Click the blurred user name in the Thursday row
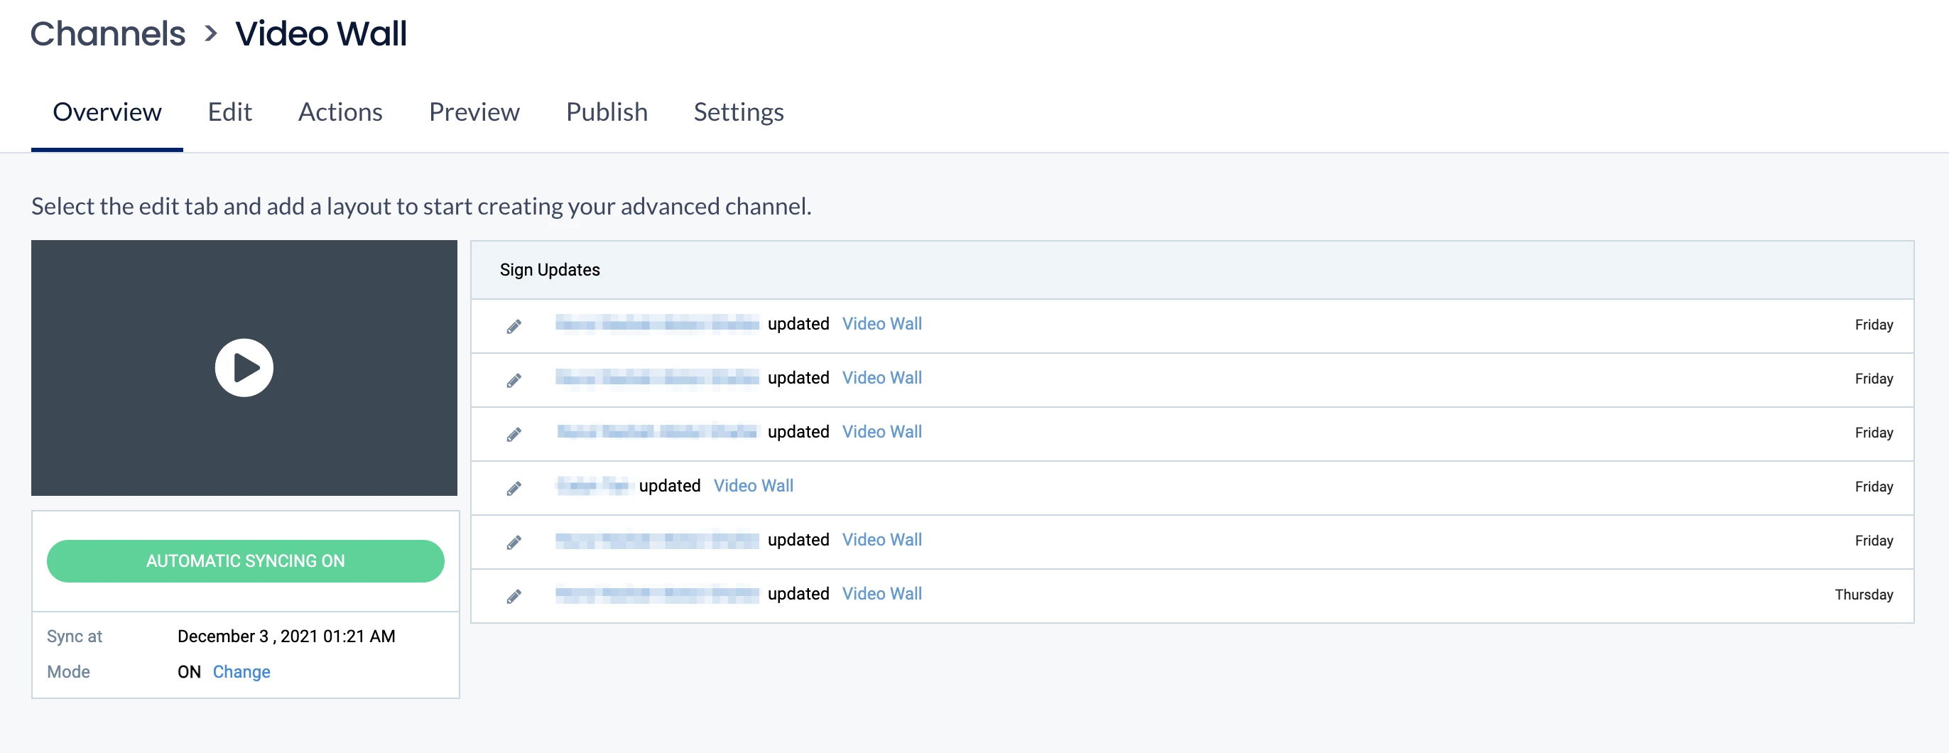The width and height of the screenshot is (1949, 753). point(657,594)
